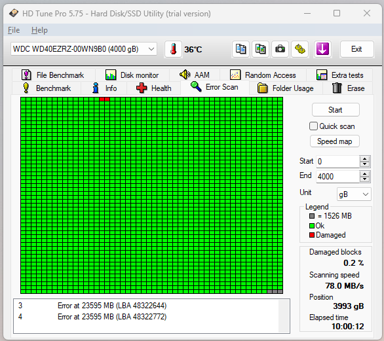This screenshot has height=341, width=384.
Task: Open the WDC WD40EZRZ drive dropdown
Action: point(84,49)
